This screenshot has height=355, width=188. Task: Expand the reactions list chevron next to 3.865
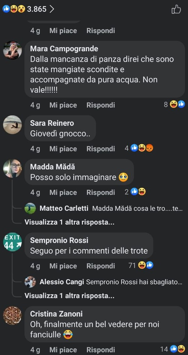52,9
